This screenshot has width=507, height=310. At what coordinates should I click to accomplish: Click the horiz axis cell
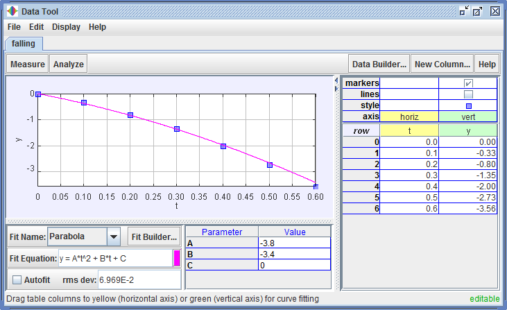409,117
